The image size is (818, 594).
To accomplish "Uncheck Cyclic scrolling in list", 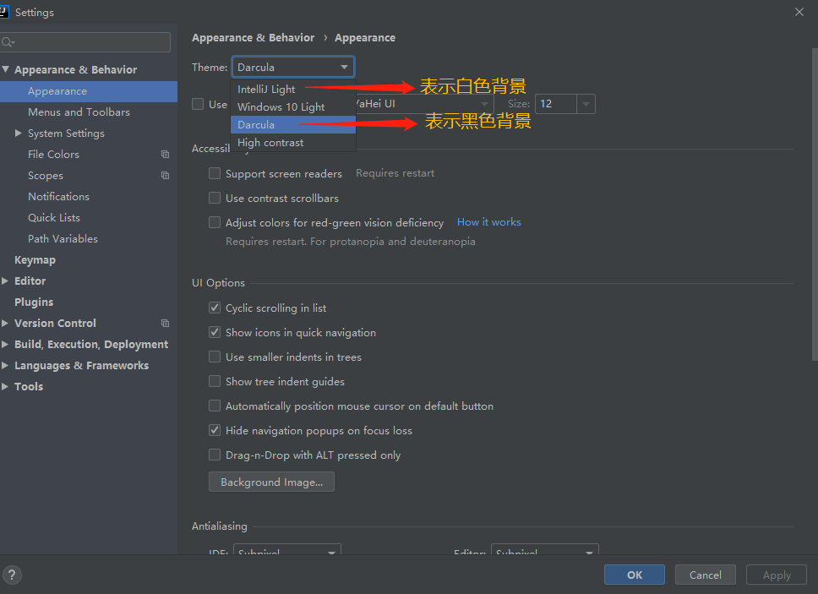I will pyautogui.click(x=215, y=308).
